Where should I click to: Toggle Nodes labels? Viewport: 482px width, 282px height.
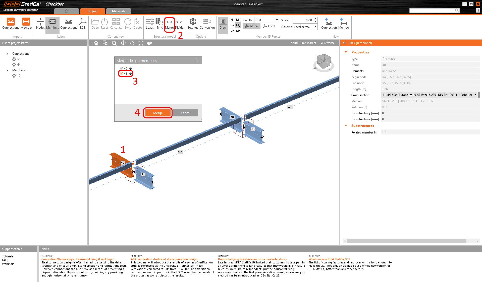40,23
